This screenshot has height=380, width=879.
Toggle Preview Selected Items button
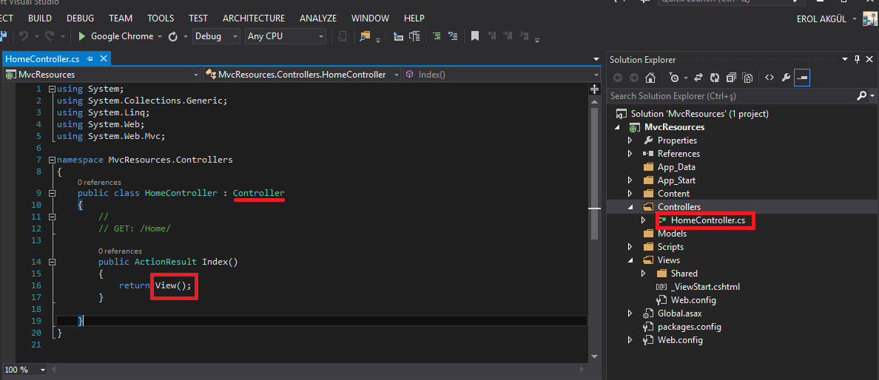pos(802,78)
